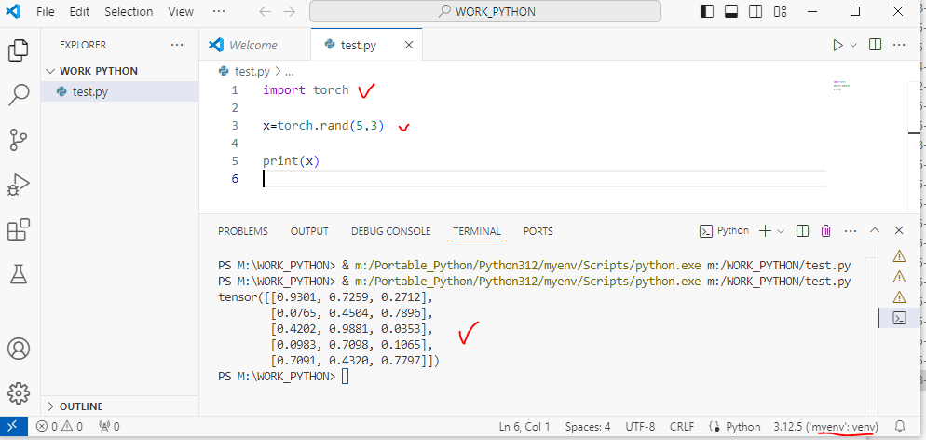Switch to the Welcome tab
Image resolution: width=926 pixels, height=440 pixels.
tap(254, 45)
